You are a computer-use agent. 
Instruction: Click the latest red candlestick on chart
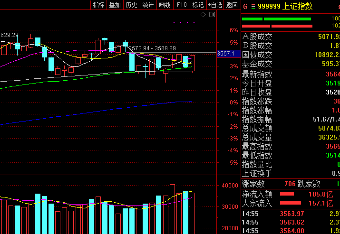pos(192,63)
